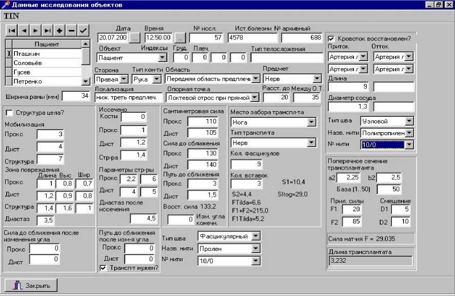Click the Закрыть button
Image resolution: width=455 pixels, height=296 pixels.
[31, 286]
